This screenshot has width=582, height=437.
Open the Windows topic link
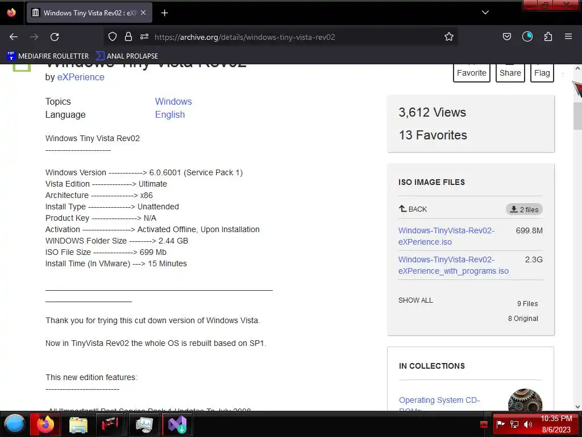pos(173,101)
